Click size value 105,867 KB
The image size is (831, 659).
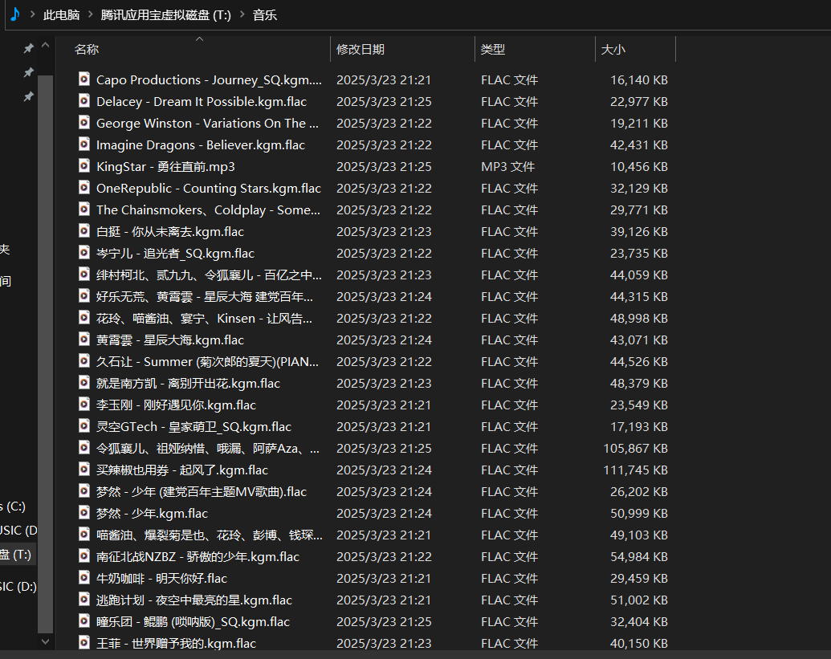coord(635,449)
